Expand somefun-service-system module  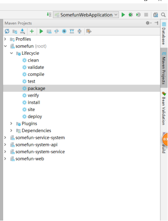click(5, 137)
